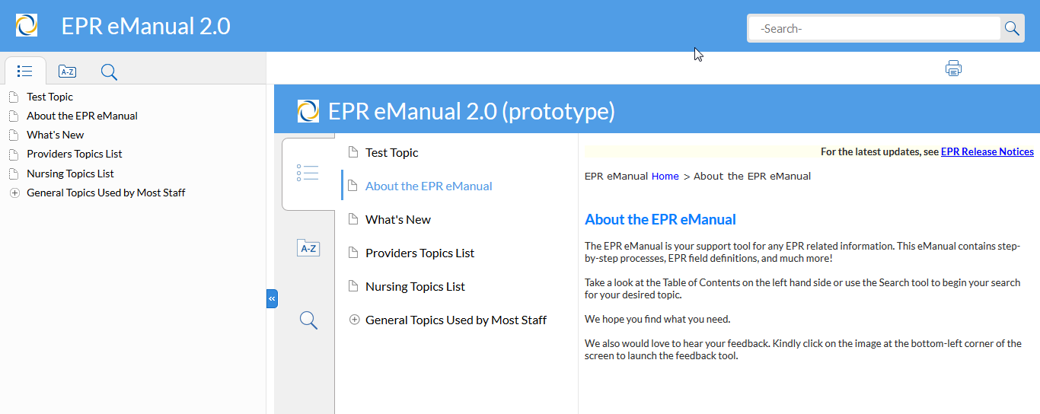Open Test Topic in the inner contents

tap(392, 152)
